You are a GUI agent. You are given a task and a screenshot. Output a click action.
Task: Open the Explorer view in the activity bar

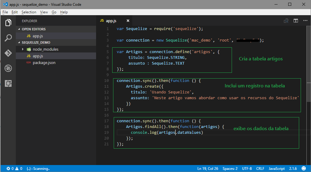click(x=8, y=22)
